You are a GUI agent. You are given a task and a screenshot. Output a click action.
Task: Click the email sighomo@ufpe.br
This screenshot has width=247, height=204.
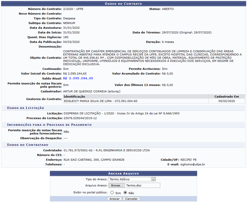coord(193,164)
